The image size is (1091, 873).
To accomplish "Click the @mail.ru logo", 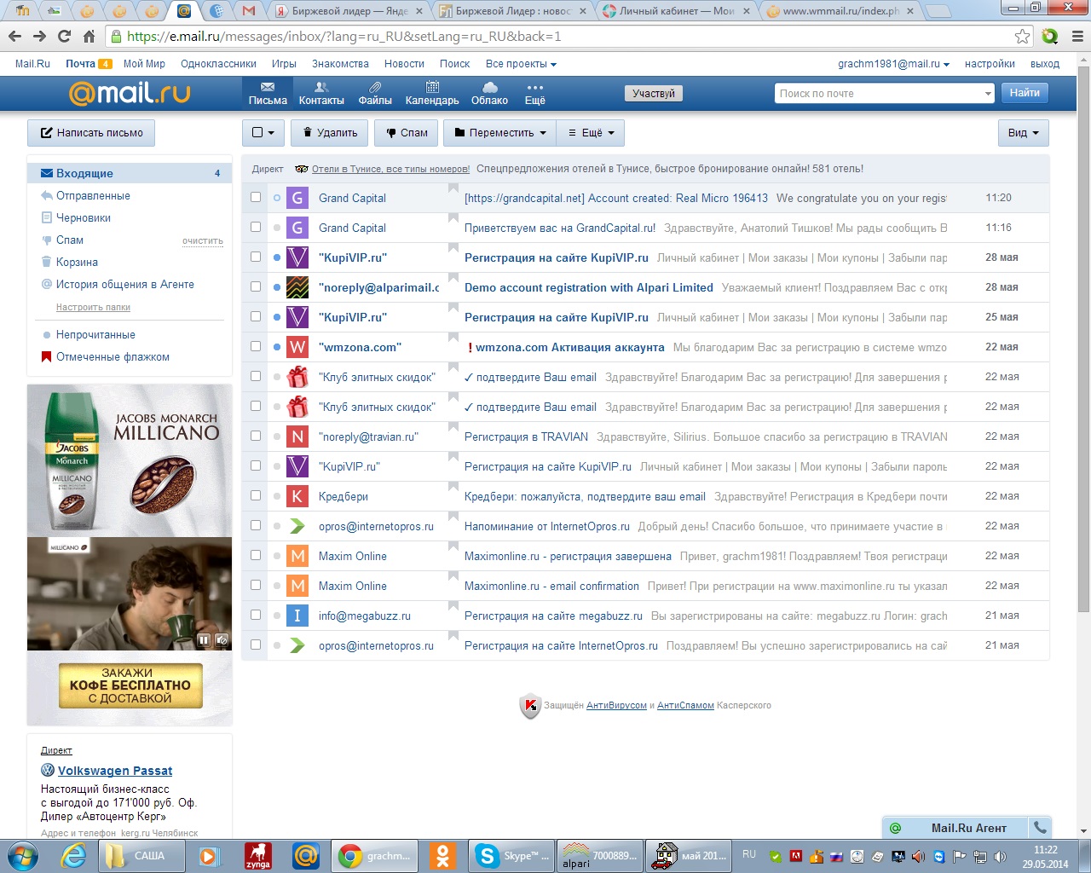I will point(130,93).
